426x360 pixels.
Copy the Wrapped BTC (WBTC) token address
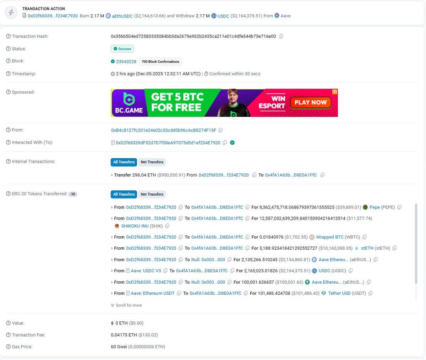[365, 237]
